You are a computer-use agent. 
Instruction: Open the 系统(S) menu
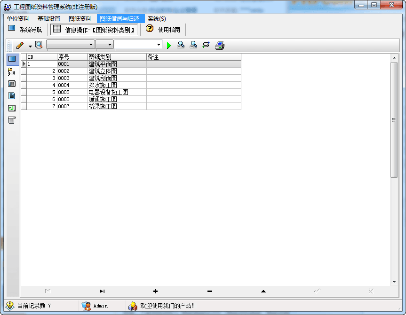(157, 19)
